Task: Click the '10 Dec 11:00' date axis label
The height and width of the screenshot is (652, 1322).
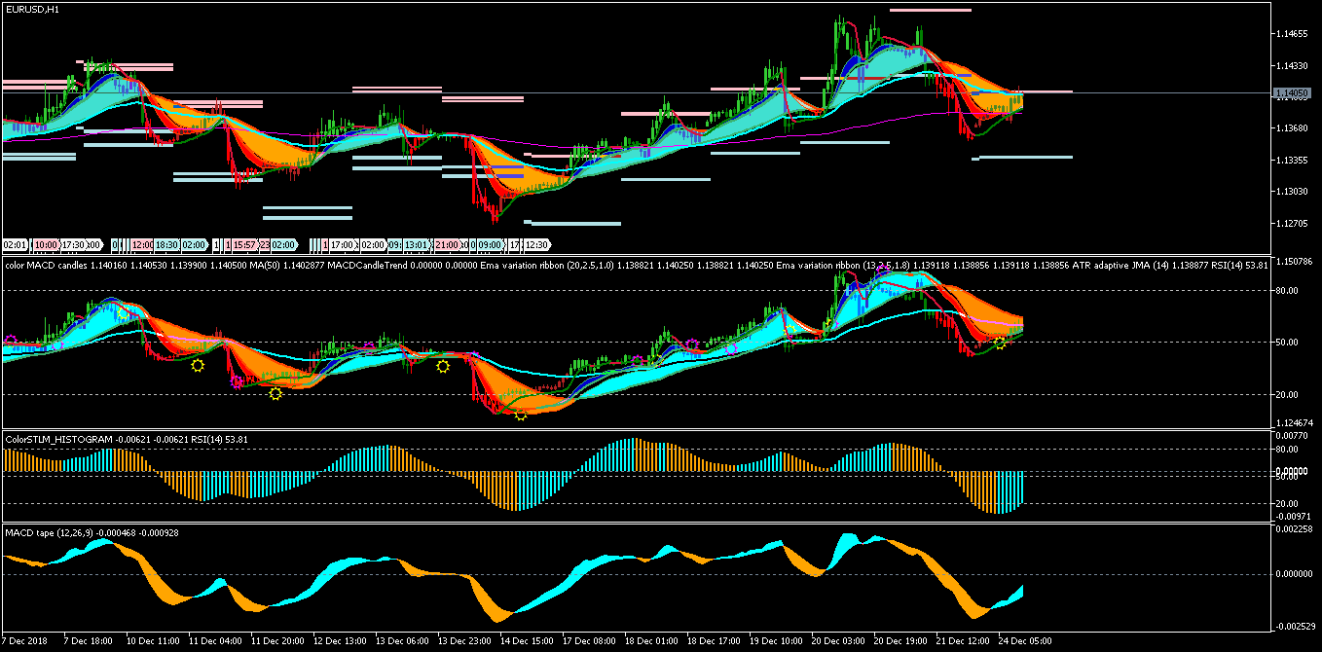Action: 153,642
